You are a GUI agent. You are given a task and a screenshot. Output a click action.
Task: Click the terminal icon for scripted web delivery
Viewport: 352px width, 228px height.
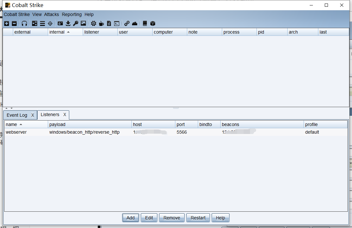pyautogui.click(x=117, y=24)
